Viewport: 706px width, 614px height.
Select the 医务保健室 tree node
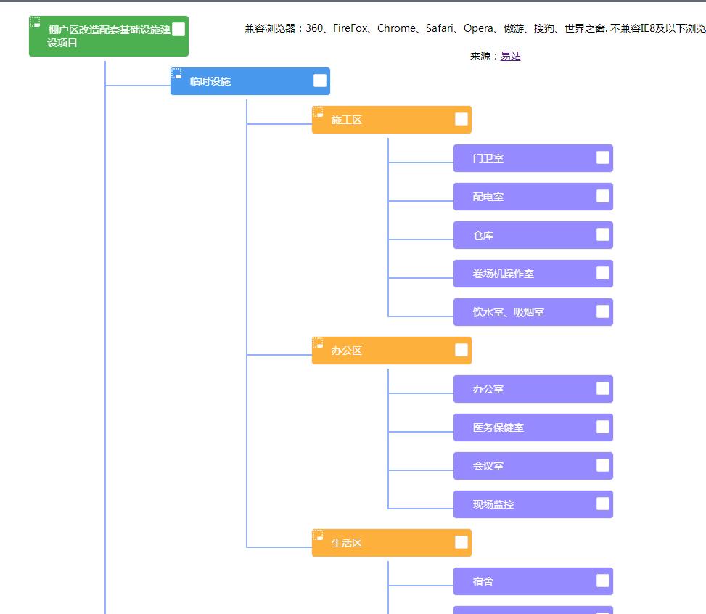tap(498, 427)
